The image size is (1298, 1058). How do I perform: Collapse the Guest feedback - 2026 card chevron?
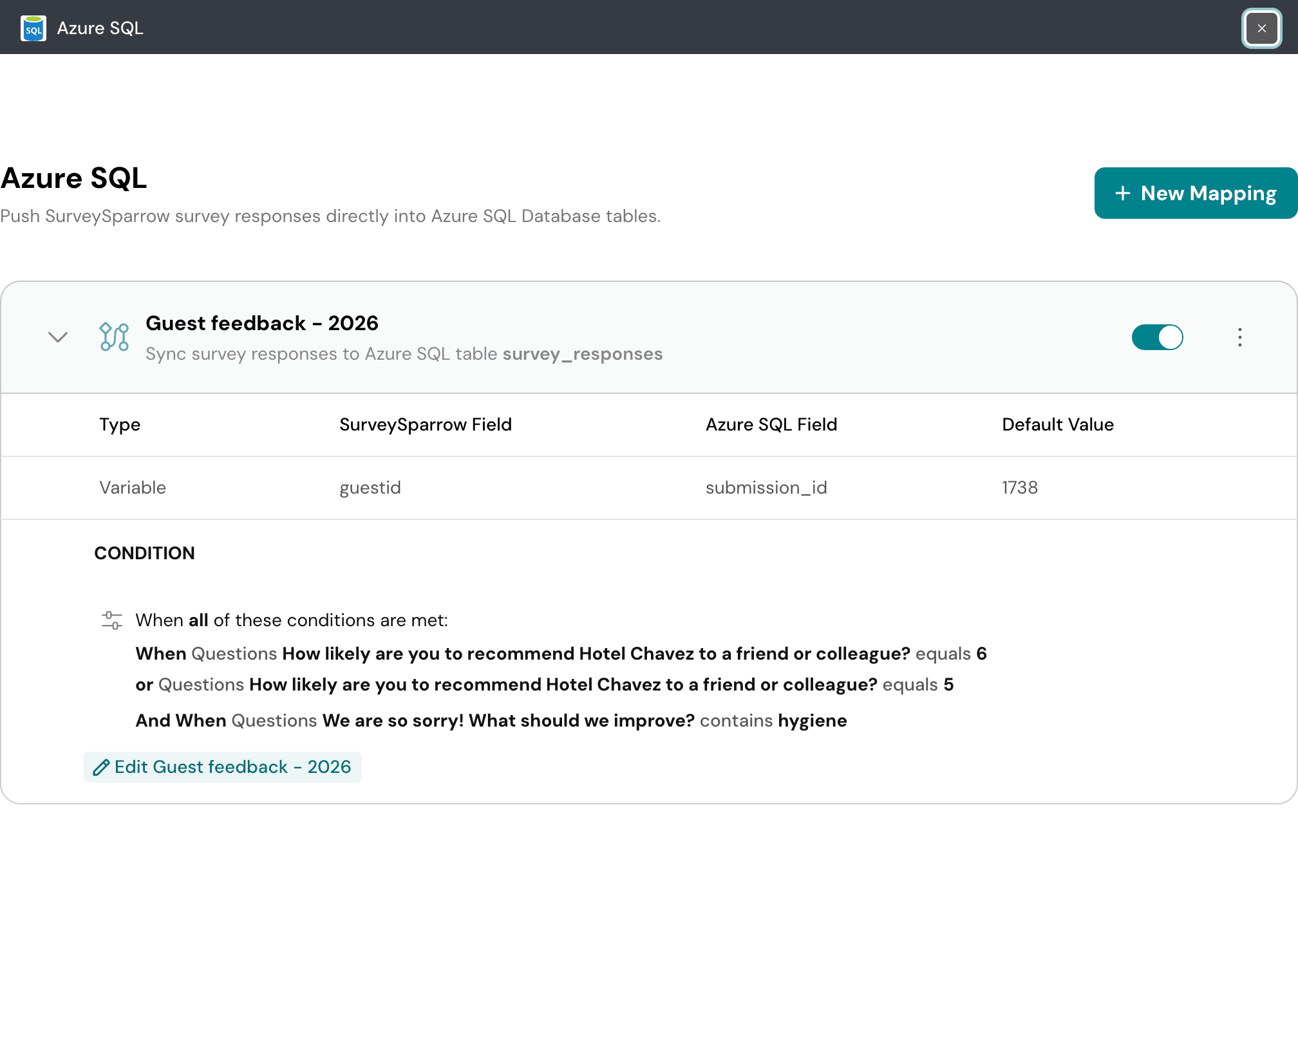pyautogui.click(x=57, y=337)
